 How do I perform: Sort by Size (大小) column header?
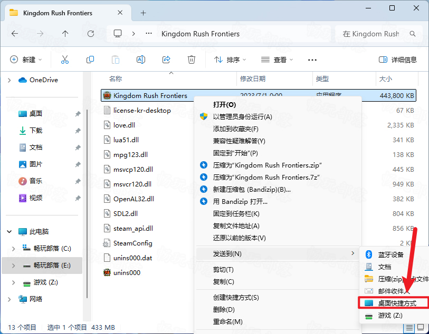tap(386, 79)
